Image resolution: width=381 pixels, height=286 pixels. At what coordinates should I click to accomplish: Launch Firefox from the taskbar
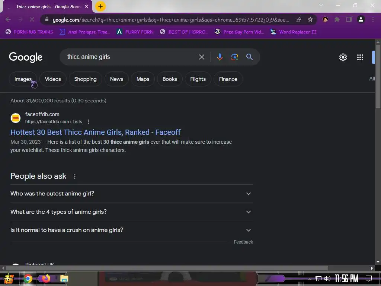point(46,279)
